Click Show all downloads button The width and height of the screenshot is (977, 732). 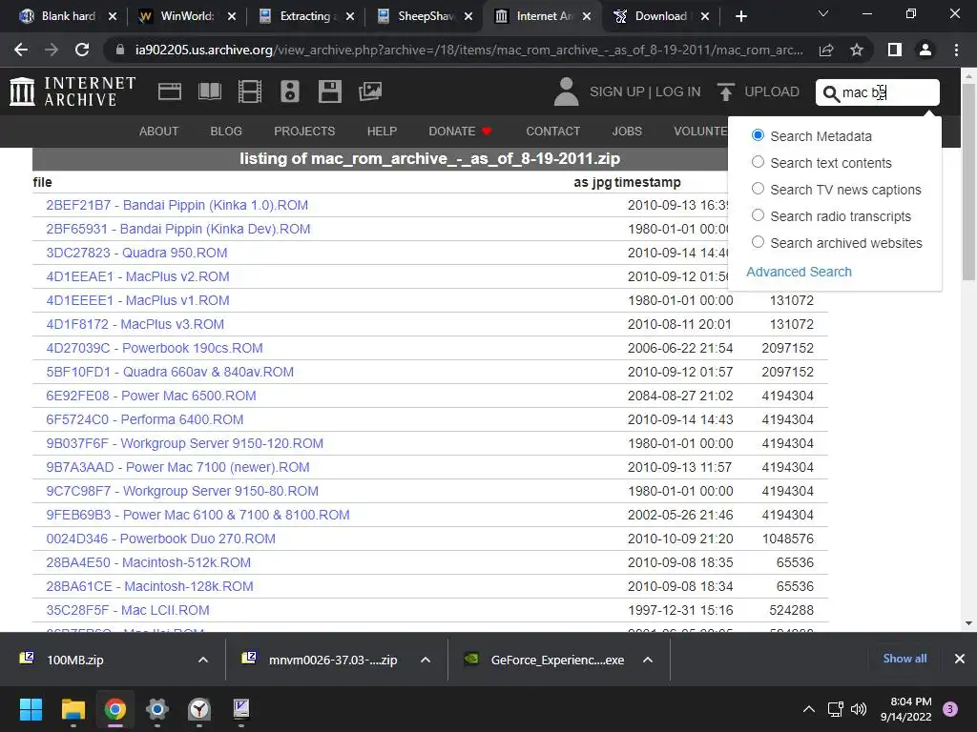904,659
